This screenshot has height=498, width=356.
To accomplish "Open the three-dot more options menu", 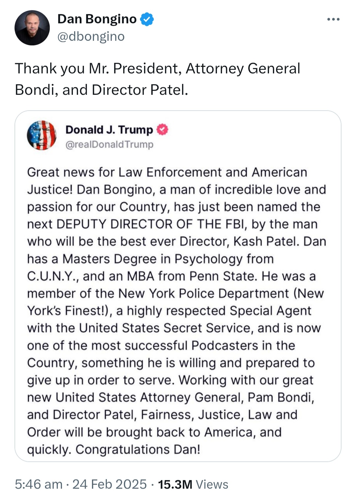I will coord(333,19).
